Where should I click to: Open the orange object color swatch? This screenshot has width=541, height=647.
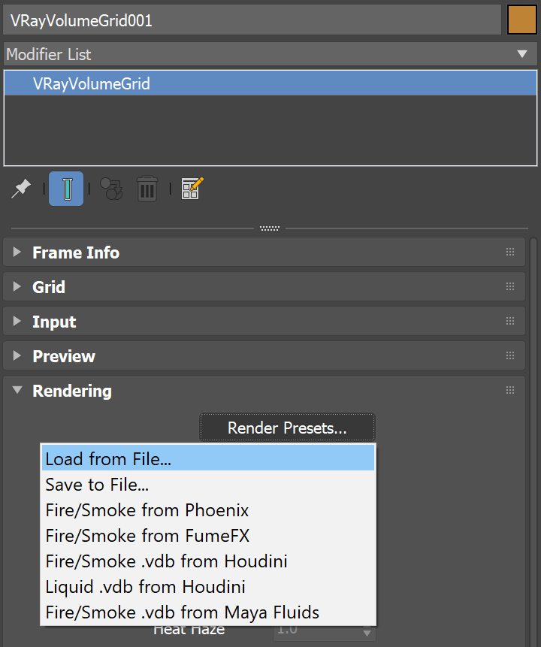coord(522,20)
